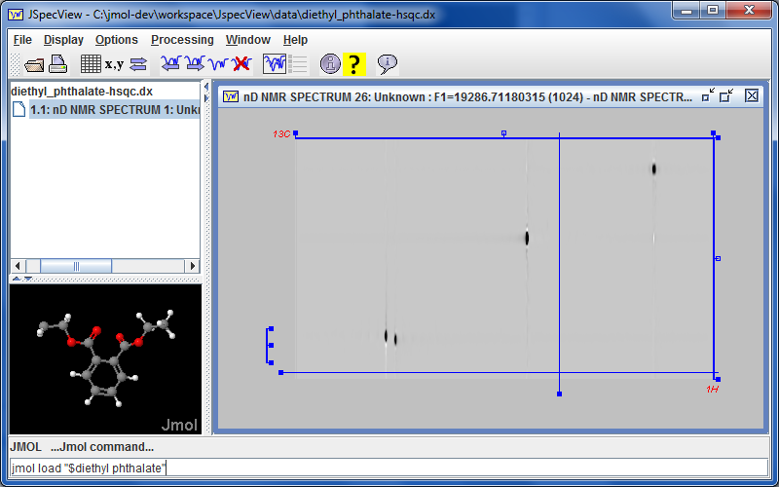Select the 1.1: nD NMR SPECTRUM 1 tree entry
This screenshot has height=487, width=779.
click(114, 109)
